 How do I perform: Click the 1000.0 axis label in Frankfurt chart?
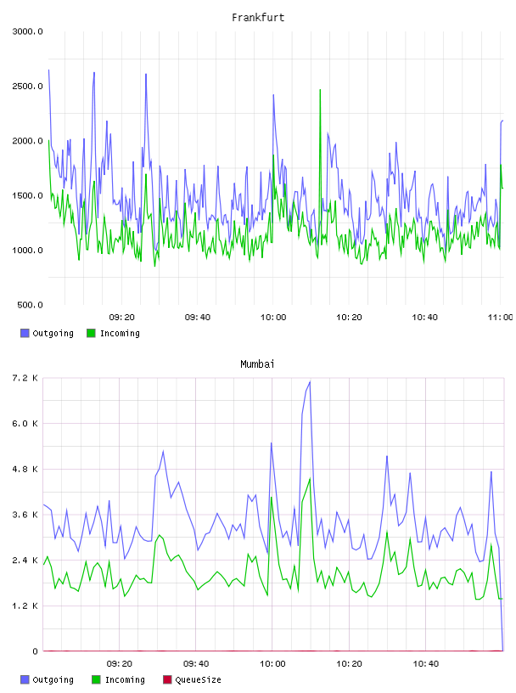(x=27, y=251)
